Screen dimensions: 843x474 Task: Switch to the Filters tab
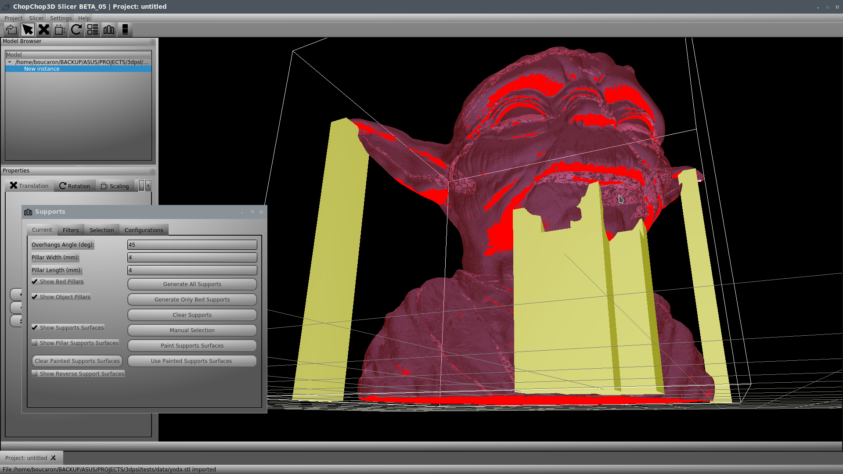tap(70, 230)
